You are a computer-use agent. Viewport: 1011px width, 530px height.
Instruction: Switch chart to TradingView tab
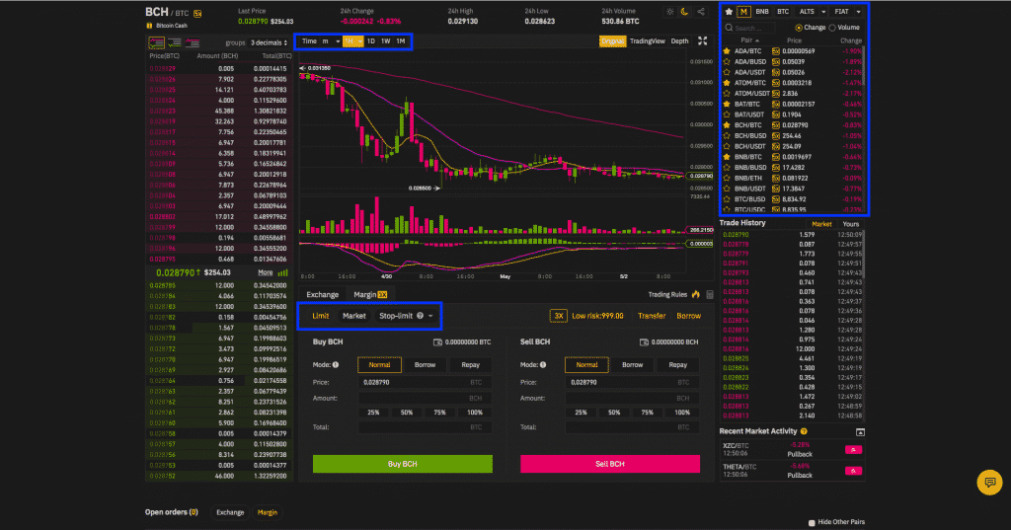click(x=648, y=41)
